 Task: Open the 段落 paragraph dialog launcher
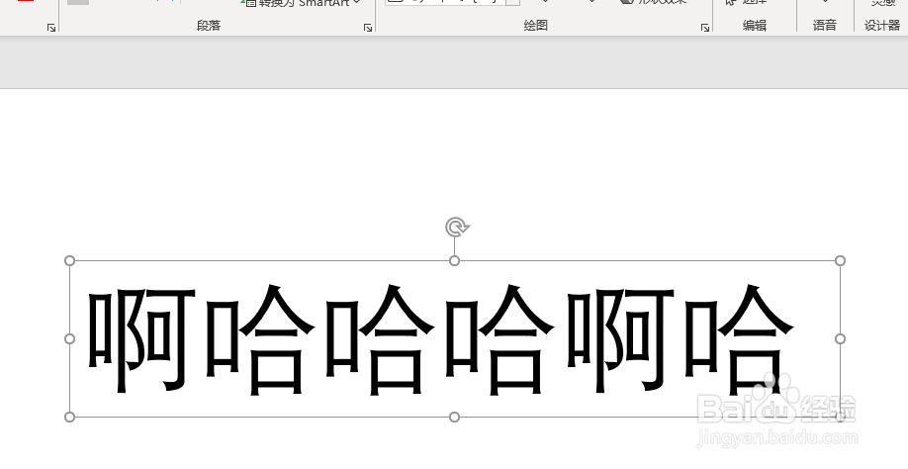tap(368, 28)
